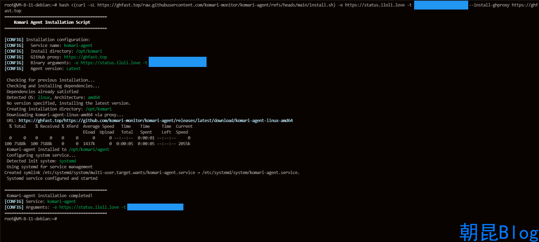
Task: Click 'No version specified' message line
Action: pos(68,103)
